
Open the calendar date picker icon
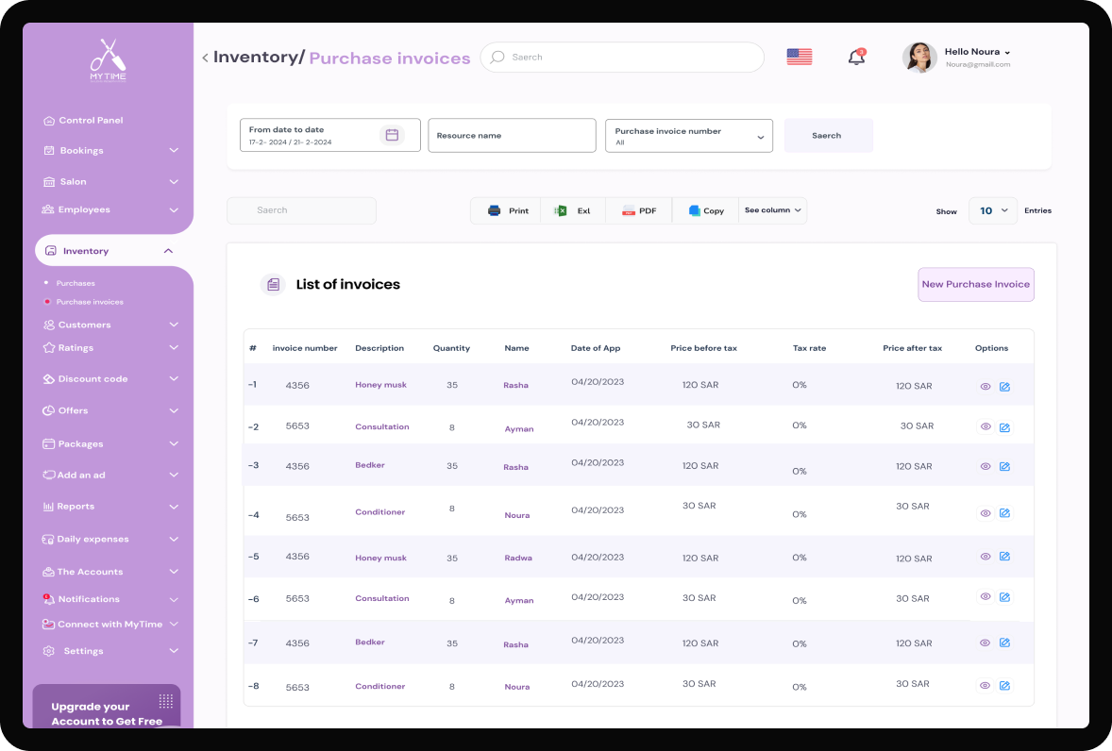392,135
